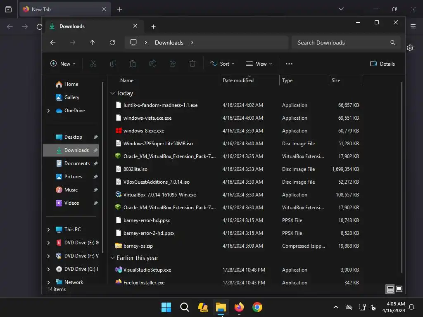Open Home in navigation pane
This screenshot has height=317, width=423.
[71, 84]
